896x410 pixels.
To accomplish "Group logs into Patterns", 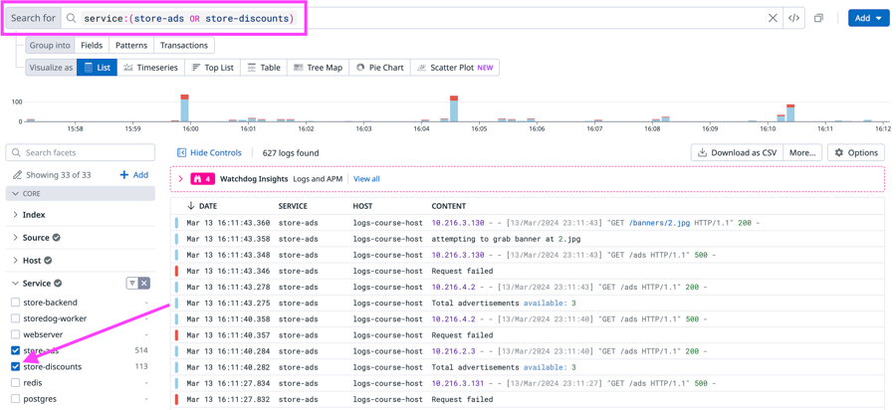I will [x=130, y=45].
